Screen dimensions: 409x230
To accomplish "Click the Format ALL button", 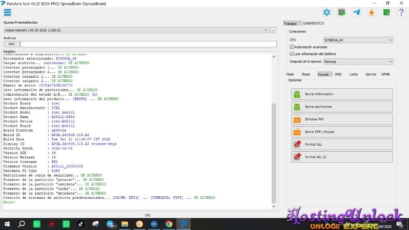I will point(342,144).
